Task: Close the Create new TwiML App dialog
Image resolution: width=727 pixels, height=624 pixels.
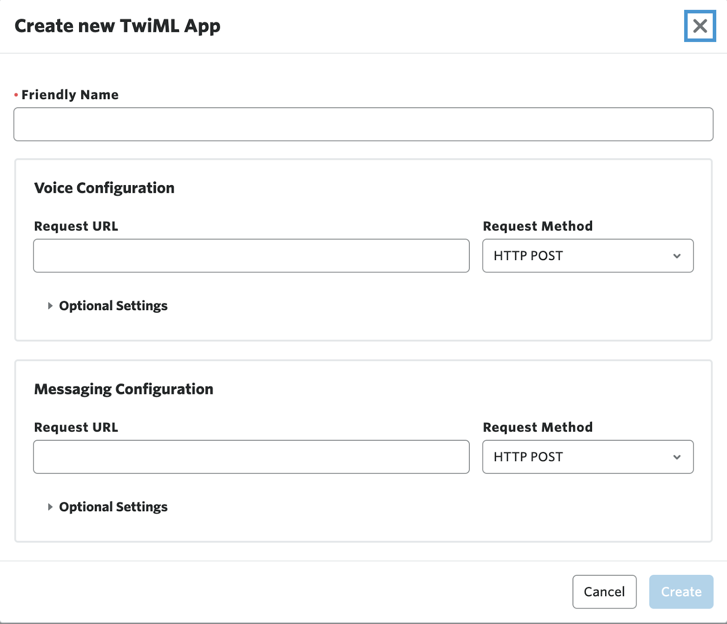Action: [x=700, y=26]
